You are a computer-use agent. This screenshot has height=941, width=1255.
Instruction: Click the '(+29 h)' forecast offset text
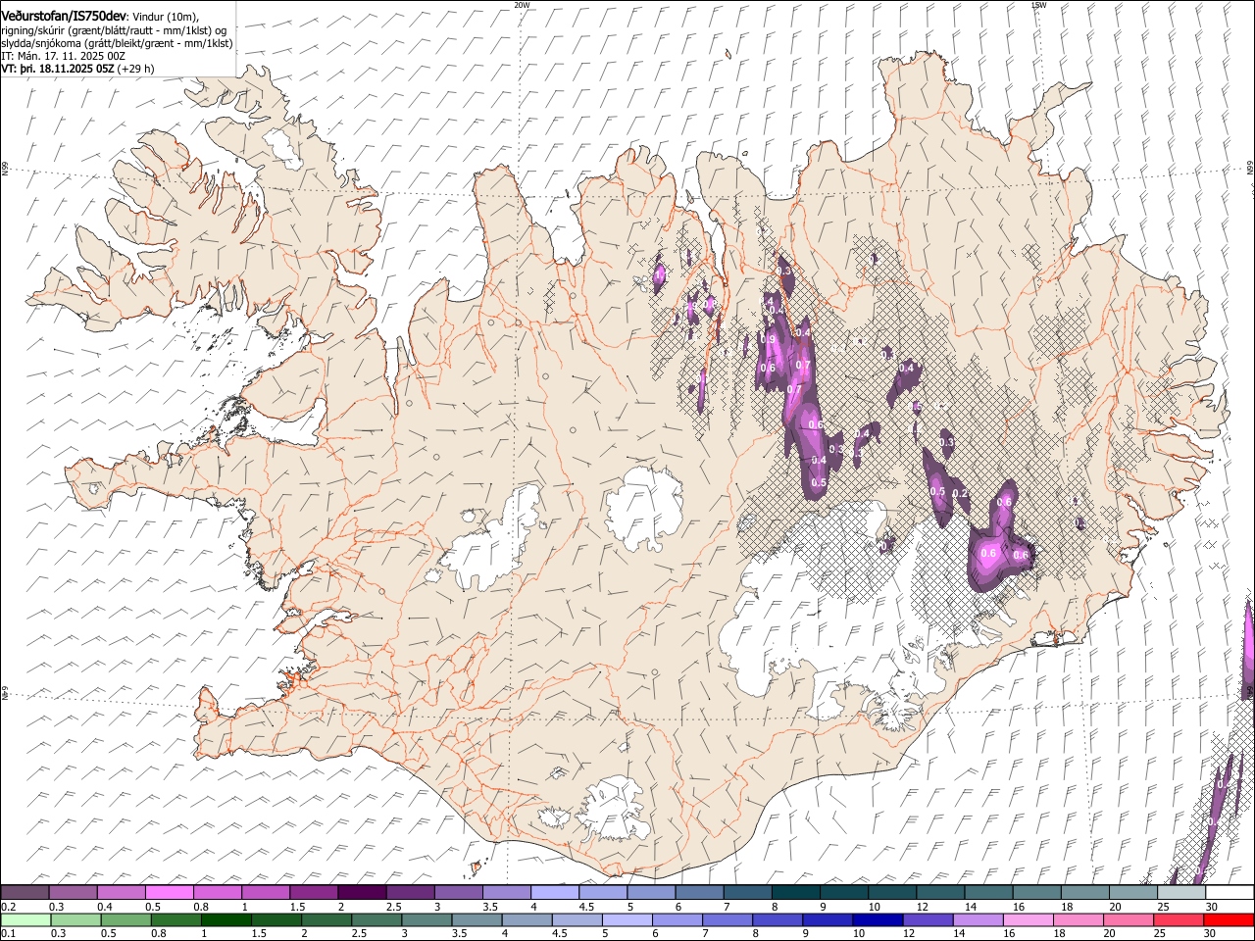coord(135,69)
